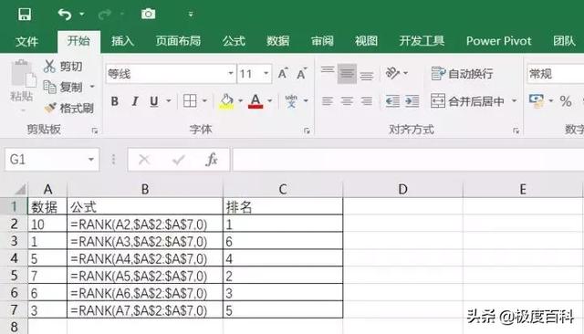
Task: Open the 对齐方式 dialog launcher
Action: click(x=516, y=130)
